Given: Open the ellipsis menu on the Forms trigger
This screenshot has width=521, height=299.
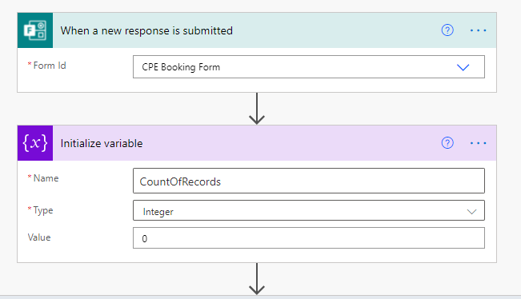Looking at the screenshot, I should (478, 30).
